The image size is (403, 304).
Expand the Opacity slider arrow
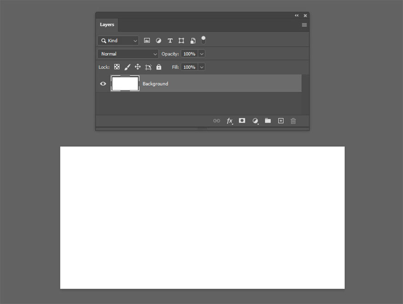202,54
